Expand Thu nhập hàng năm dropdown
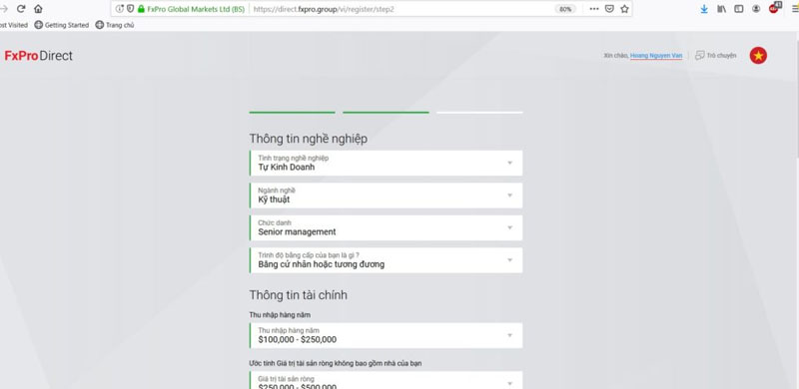 pyautogui.click(x=386, y=335)
